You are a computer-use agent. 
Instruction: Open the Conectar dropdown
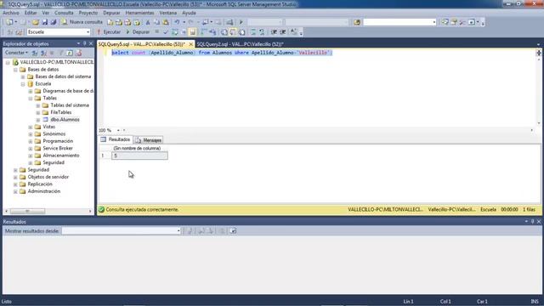click(16, 53)
